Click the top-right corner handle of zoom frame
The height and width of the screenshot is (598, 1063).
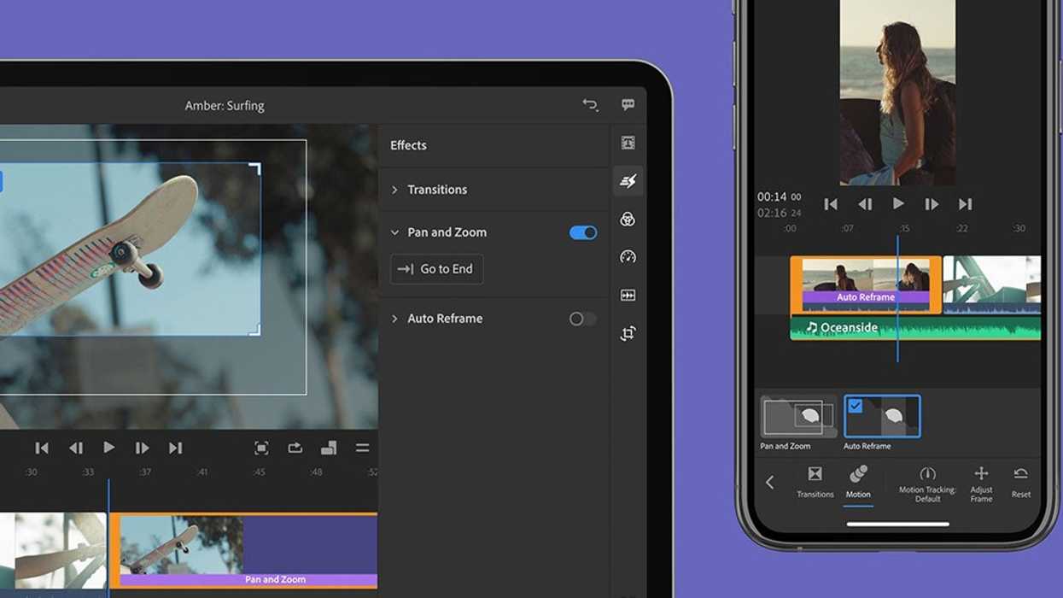point(255,168)
